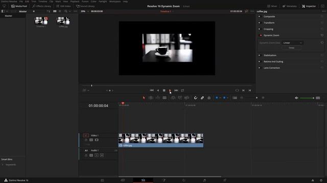Toggle Inspector panel button

pyautogui.click(x=309, y=6)
